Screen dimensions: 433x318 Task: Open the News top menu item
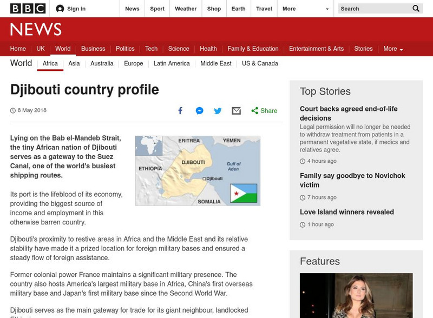pos(132,9)
